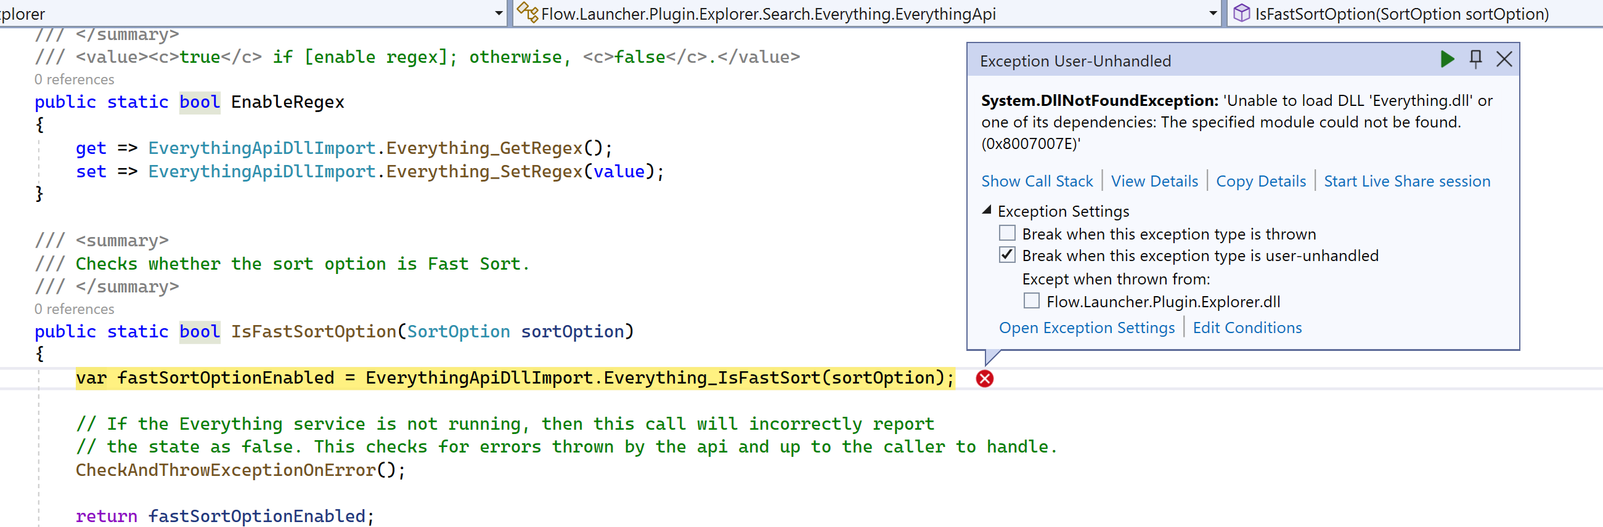The height and width of the screenshot is (527, 1603).
Task: Continue execution with the green play icon
Action: [x=1447, y=60]
